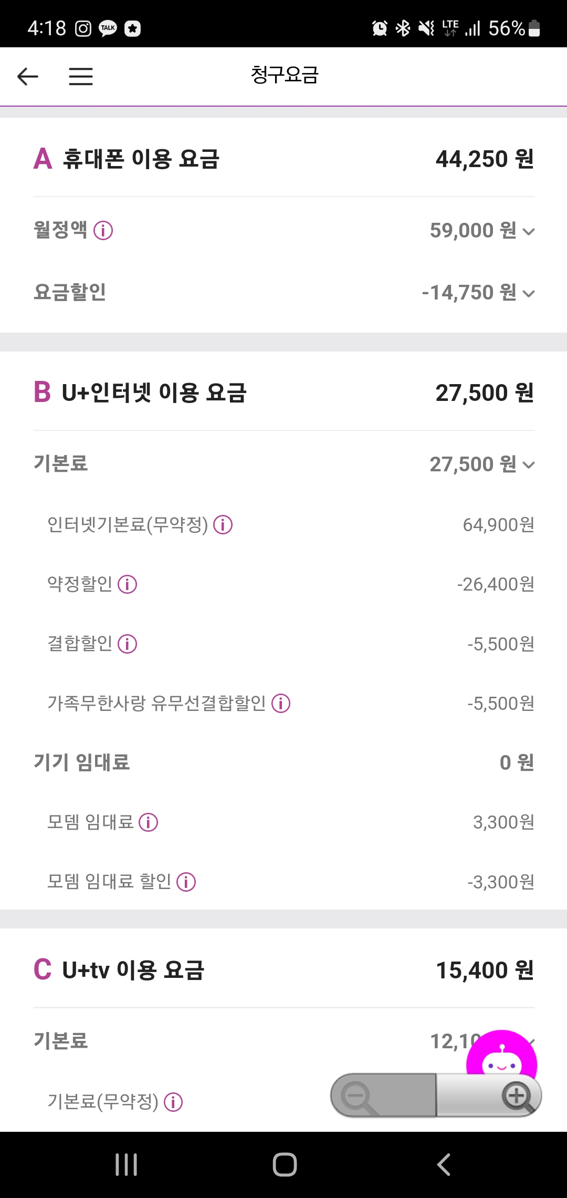Viewport: 567px width, 1198px height.
Task: Tap the 요금할인 row label
Action: point(70,292)
